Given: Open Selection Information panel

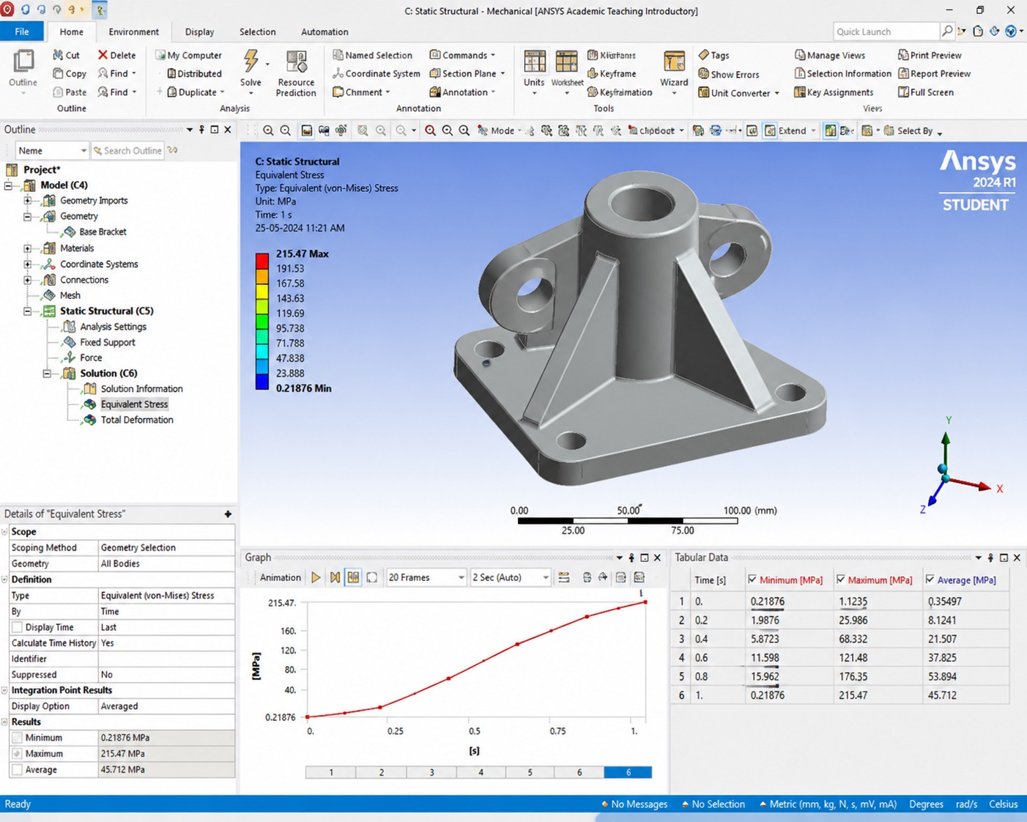Looking at the screenshot, I should (x=842, y=73).
